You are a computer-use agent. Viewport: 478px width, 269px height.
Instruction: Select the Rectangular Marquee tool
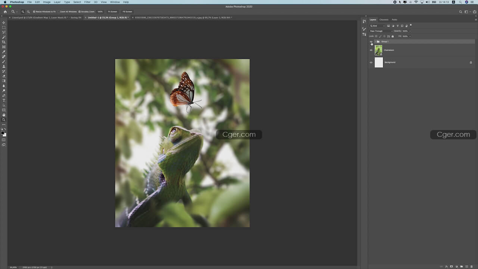pyautogui.click(x=4, y=28)
